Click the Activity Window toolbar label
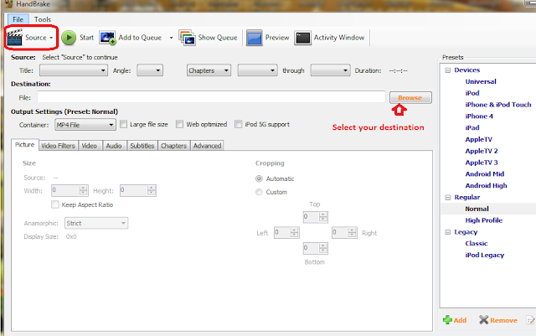The width and height of the screenshot is (536, 336). coord(339,38)
